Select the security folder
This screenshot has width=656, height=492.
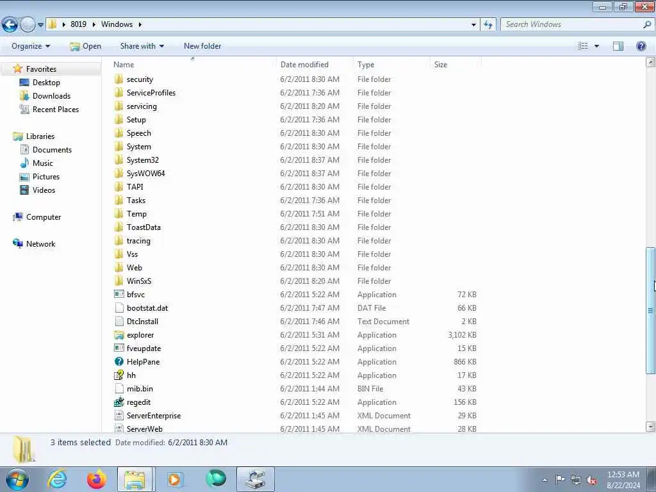(140, 79)
